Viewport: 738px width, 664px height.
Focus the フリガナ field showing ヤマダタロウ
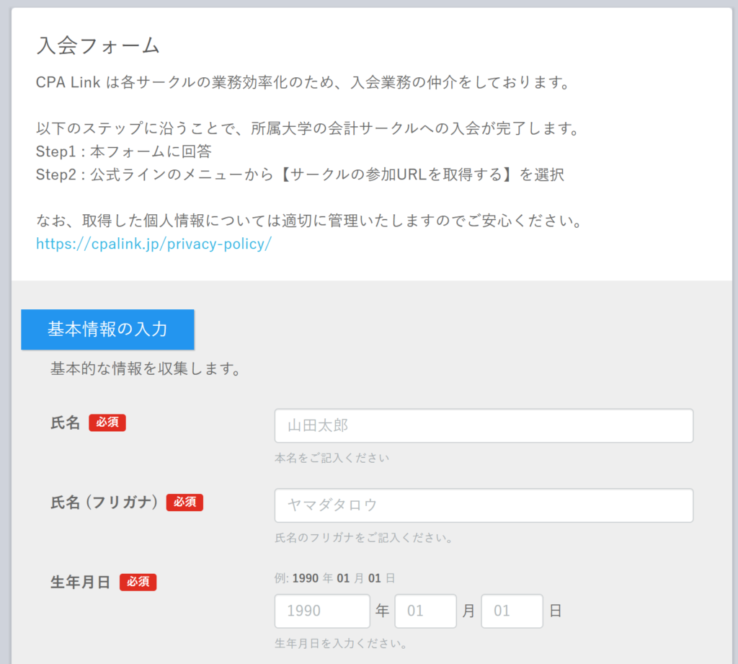point(484,505)
